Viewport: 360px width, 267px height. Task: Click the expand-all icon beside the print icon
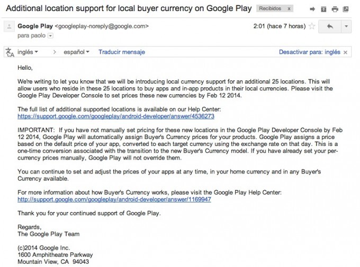point(323,10)
